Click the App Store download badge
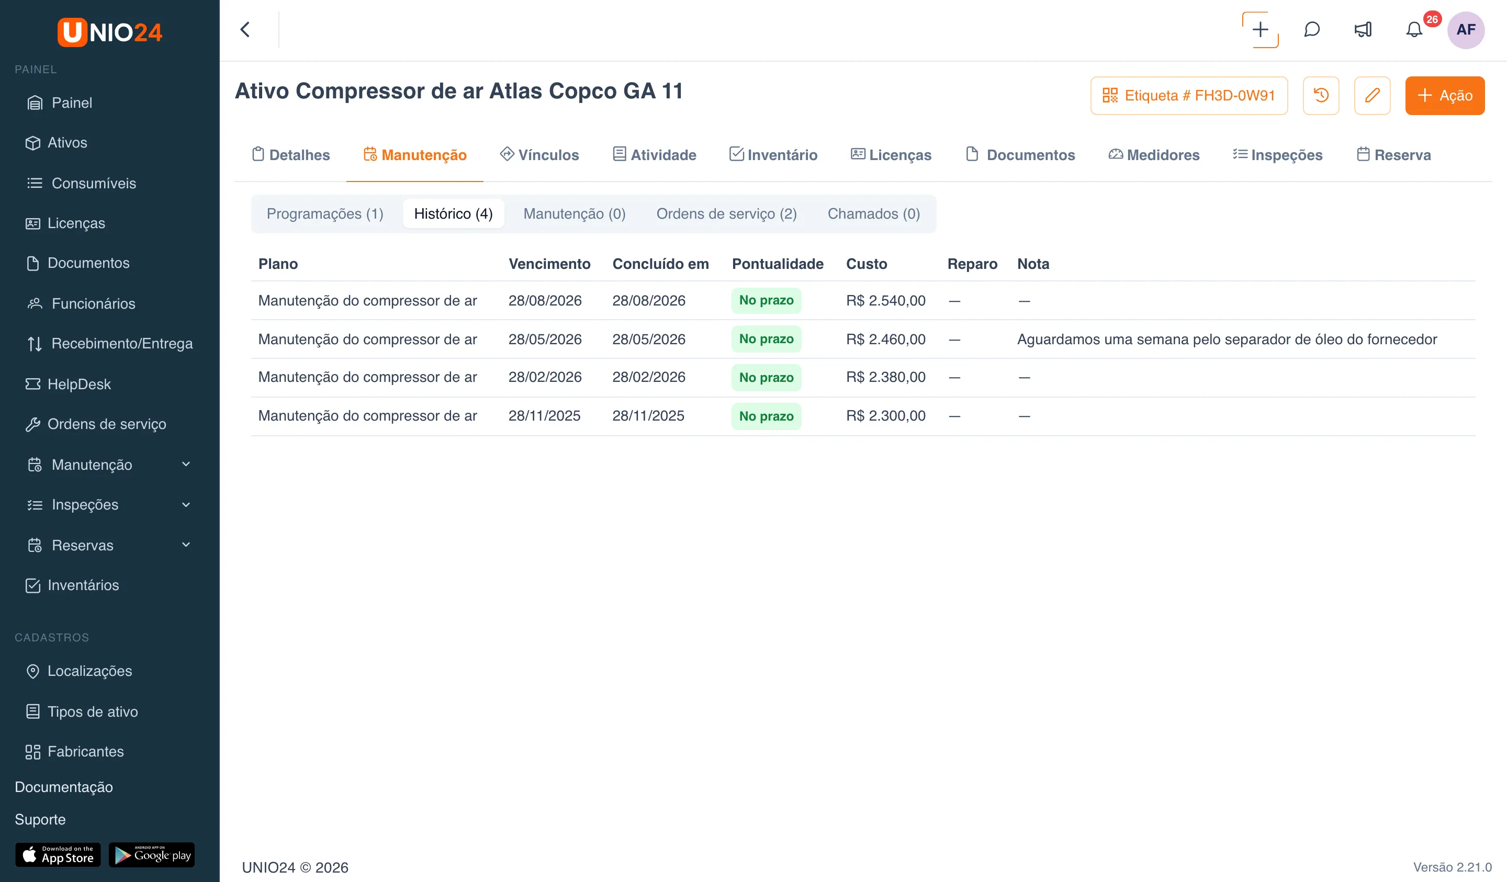 [58, 855]
